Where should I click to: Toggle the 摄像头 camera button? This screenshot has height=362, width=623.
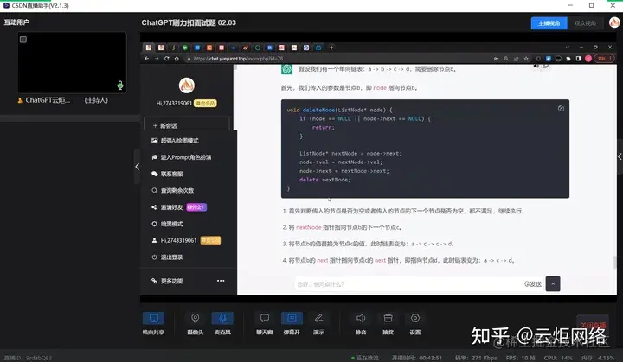coord(195,323)
